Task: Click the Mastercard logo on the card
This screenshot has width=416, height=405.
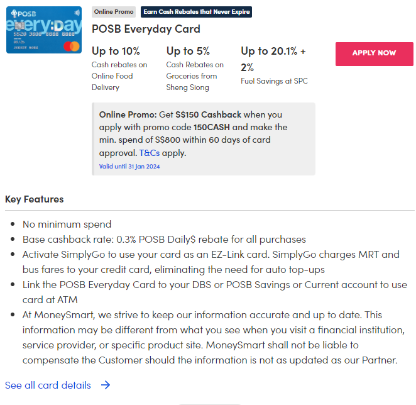Action: (x=71, y=45)
